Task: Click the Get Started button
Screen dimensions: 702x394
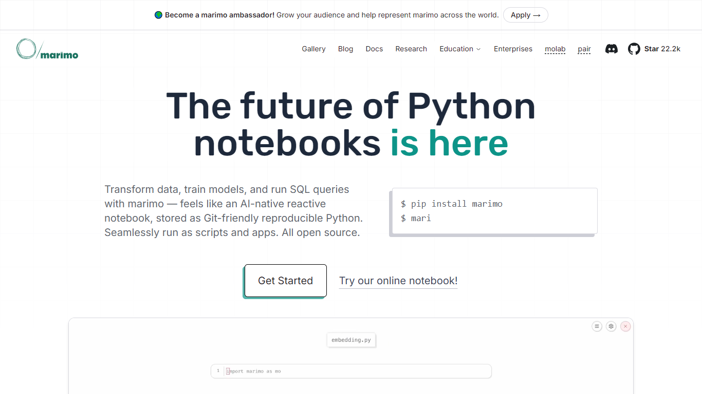Action: coord(285,281)
